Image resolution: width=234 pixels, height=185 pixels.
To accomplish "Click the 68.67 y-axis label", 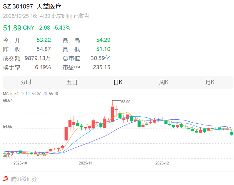I will click(x=7, y=100).
